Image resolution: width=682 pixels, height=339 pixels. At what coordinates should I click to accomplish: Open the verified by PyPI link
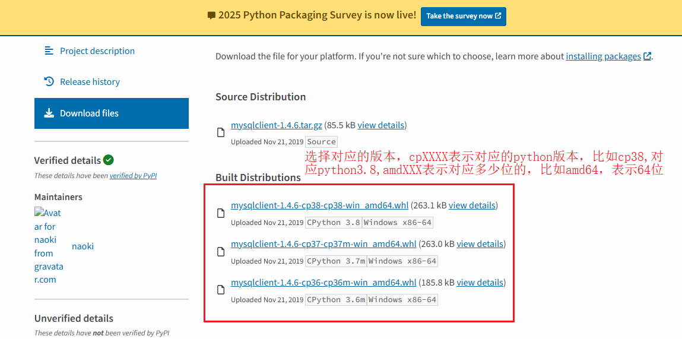[133, 176]
